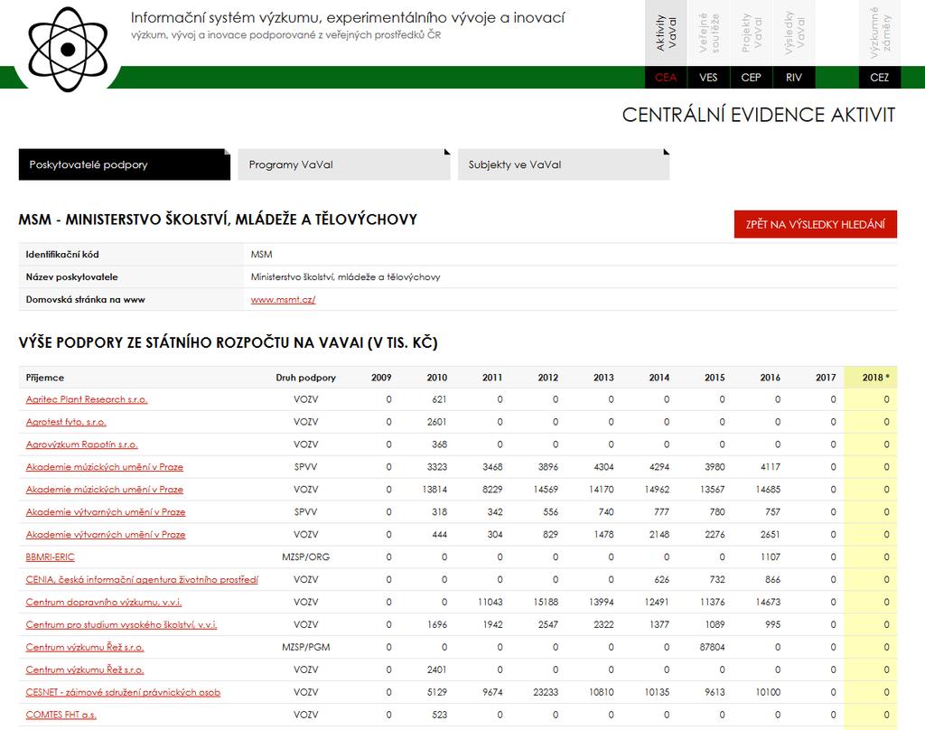
Task: Select value 2401 in Centrum výzkumu Řež row
Action: click(436, 669)
